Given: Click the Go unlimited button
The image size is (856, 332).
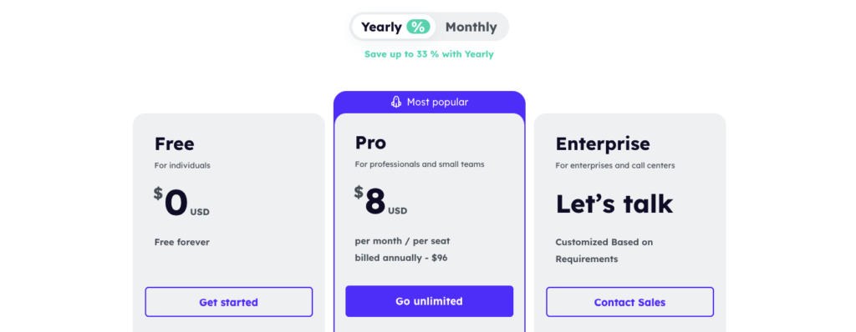Looking at the screenshot, I should click(x=429, y=301).
